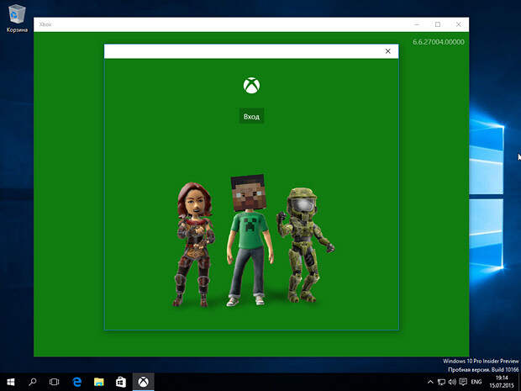
Task: Open network status tray icon
Action: tap(441, 382)
